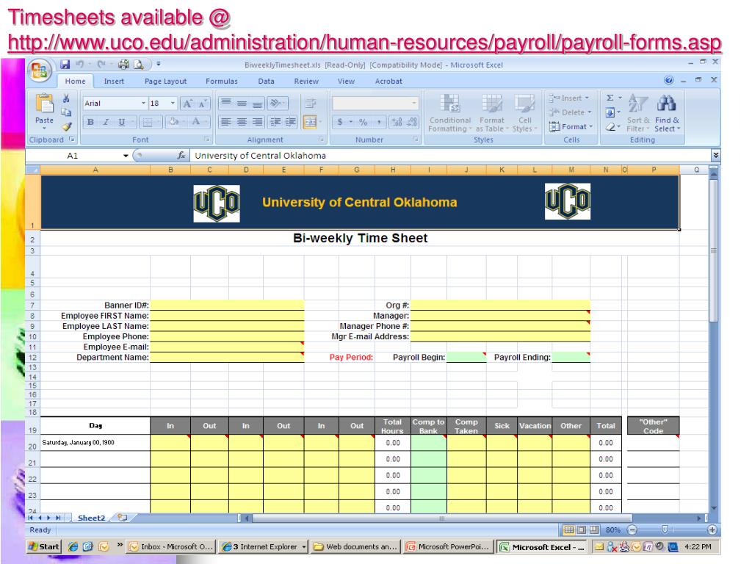Open the Font Color swatch button
This screenshot has width=752, height=564.
pos(195,123)
